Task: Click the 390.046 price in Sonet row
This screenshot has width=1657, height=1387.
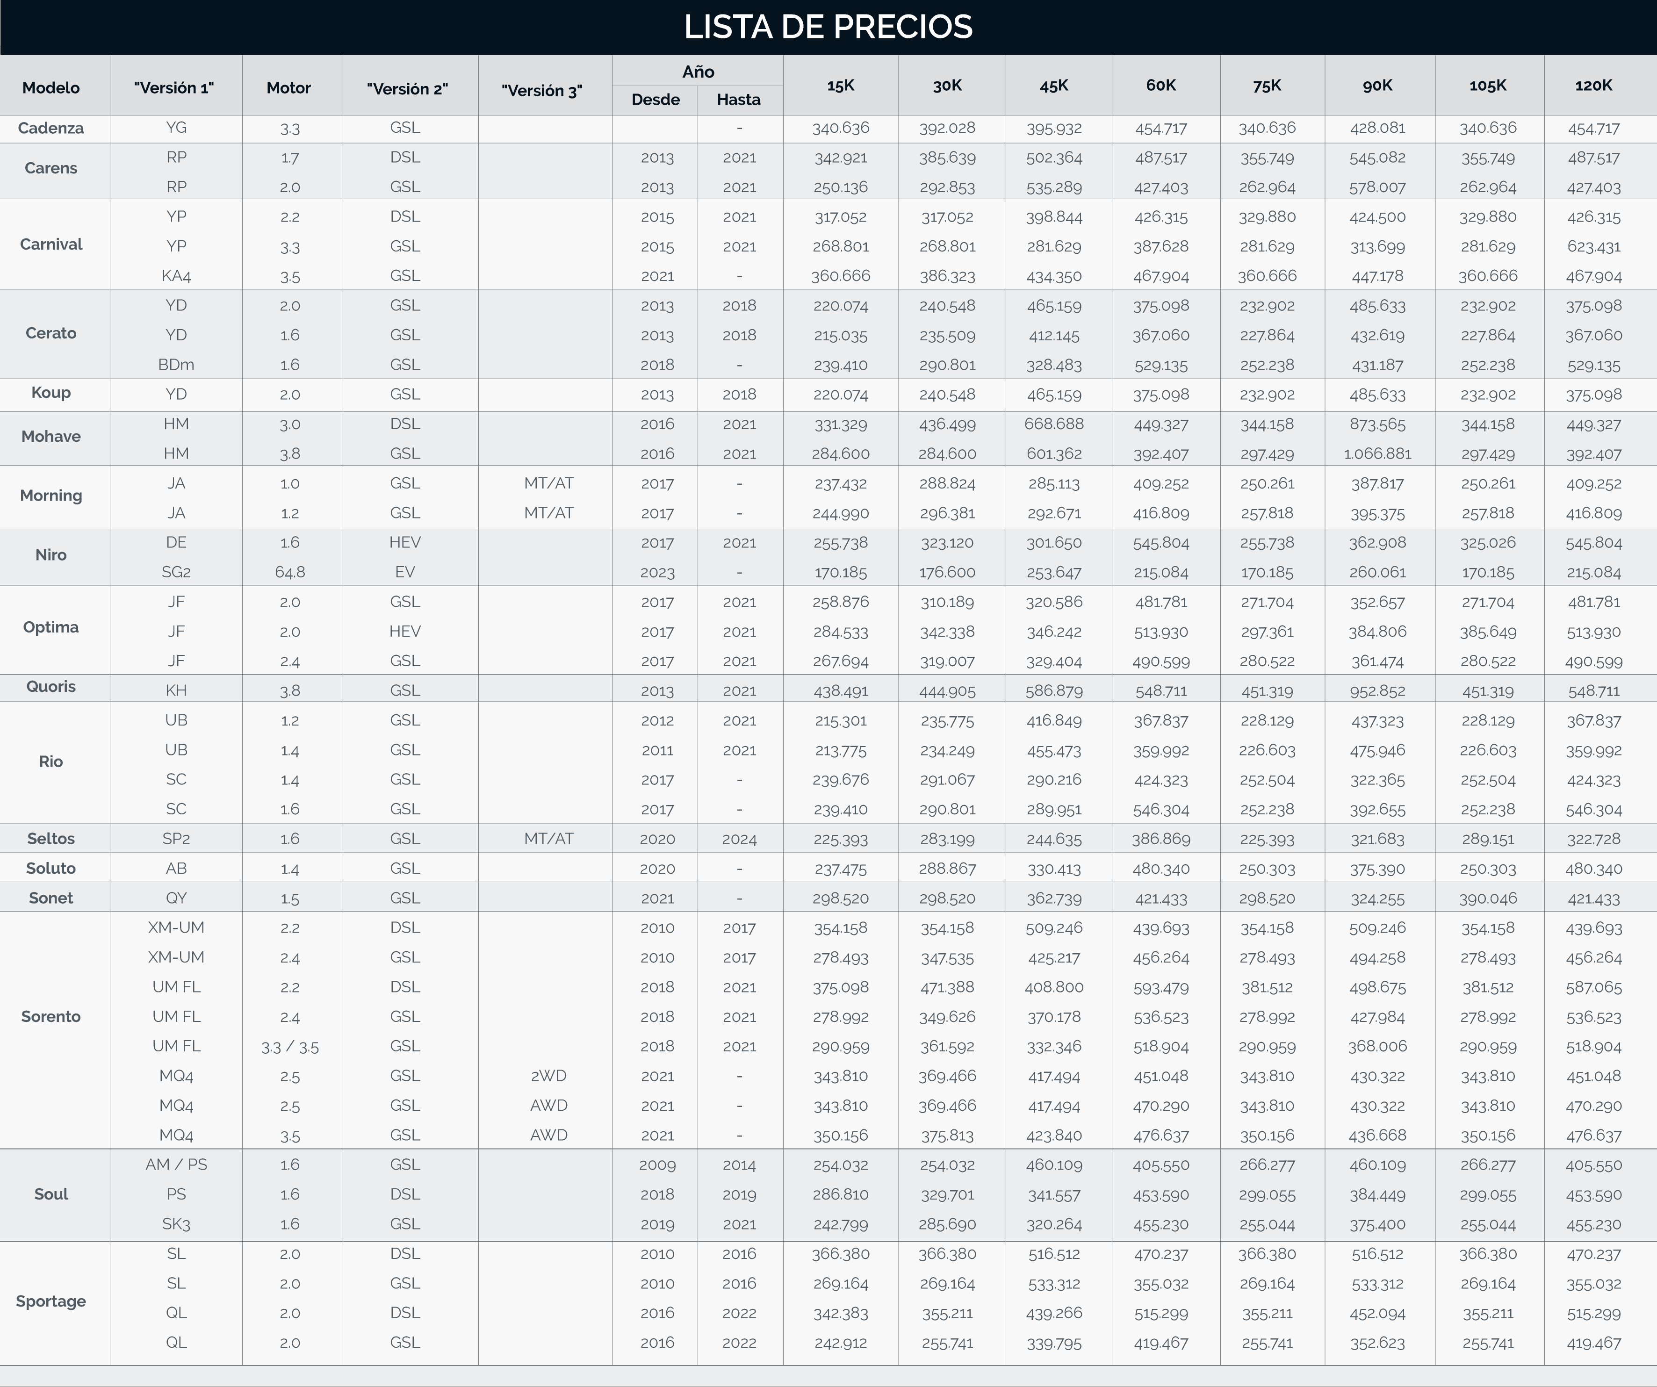Action: click(x=1488, y=898)
